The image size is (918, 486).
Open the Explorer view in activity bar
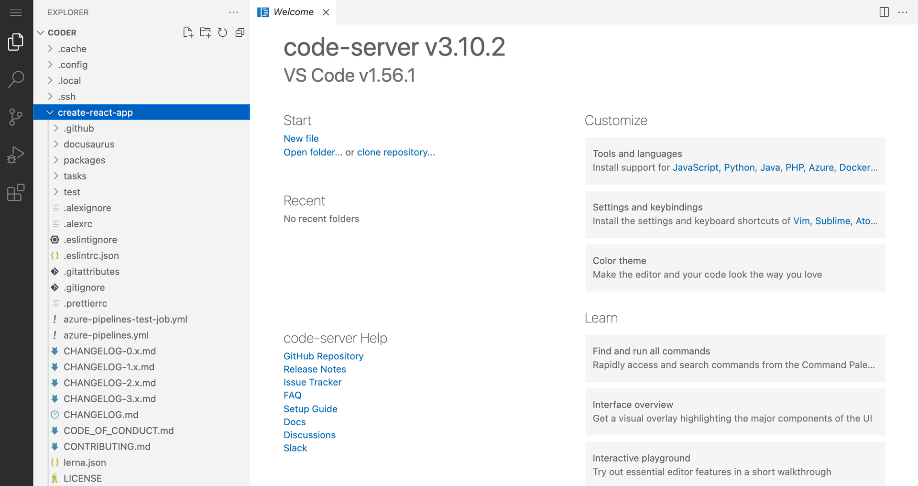[x=16, y=42]
